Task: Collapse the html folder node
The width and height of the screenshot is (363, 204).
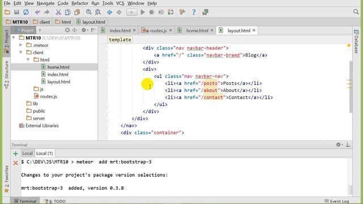Action: 28,59
